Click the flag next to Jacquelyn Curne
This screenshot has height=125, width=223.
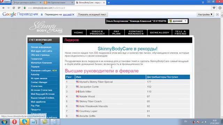coord(77,86)
